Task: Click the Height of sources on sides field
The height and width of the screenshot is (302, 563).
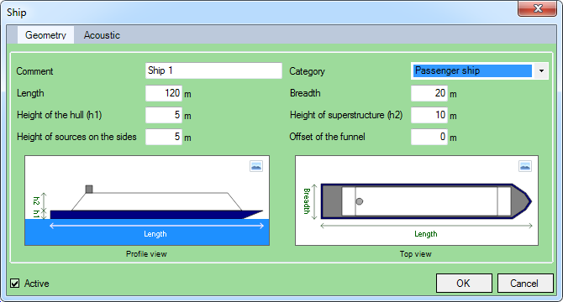Action: [x=164, y=137]
